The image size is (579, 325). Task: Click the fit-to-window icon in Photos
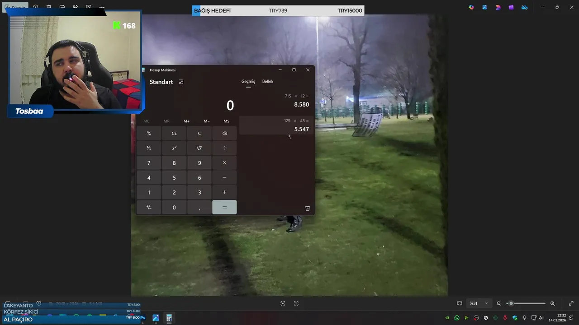[x=460, y=303]
